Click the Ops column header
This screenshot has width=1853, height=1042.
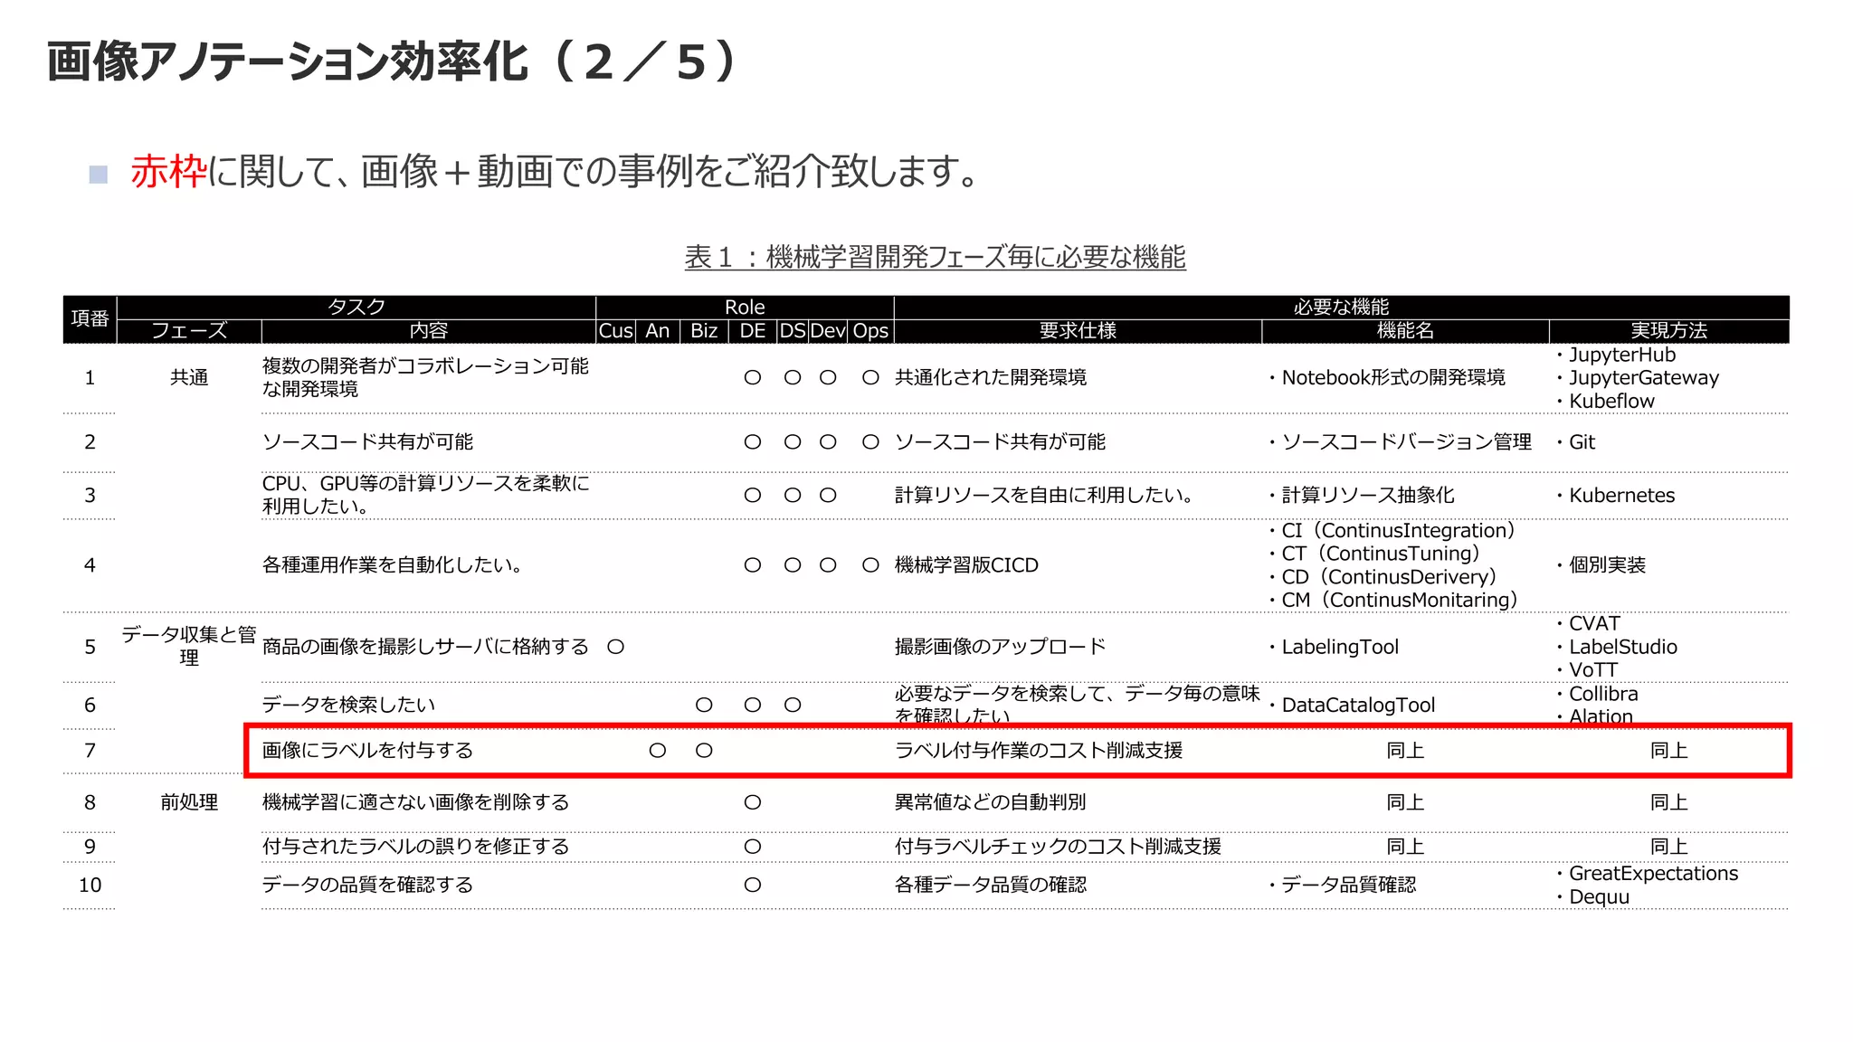(870, 330)
